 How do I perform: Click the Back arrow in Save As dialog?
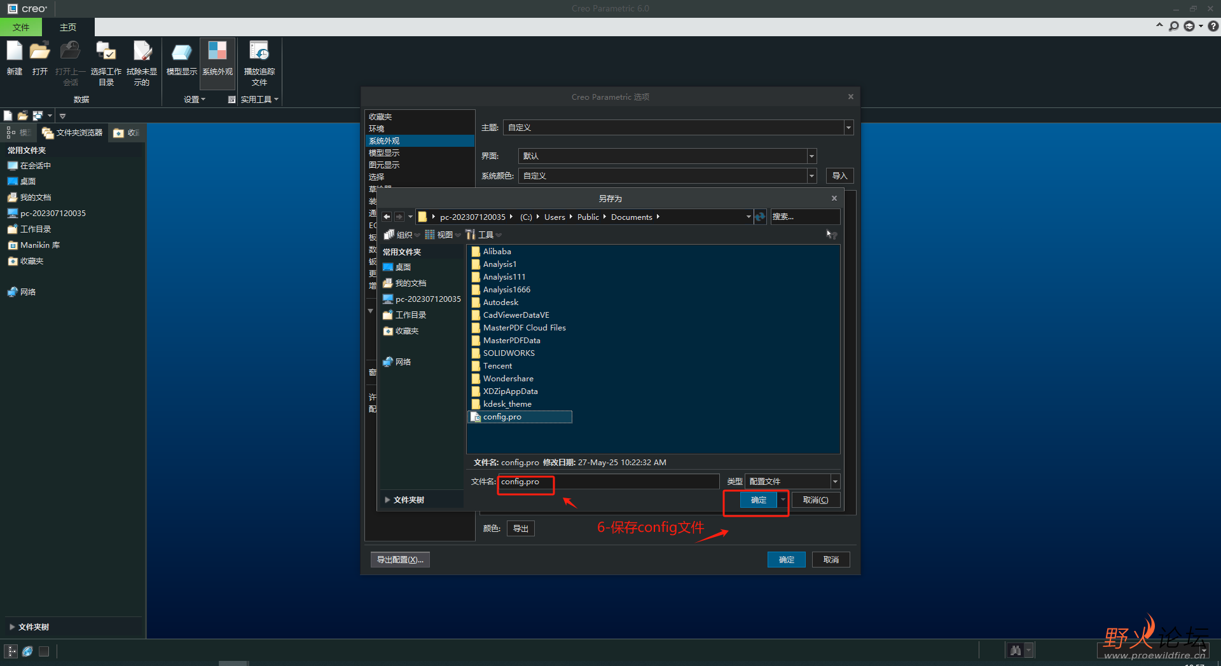tap(387, 217)
